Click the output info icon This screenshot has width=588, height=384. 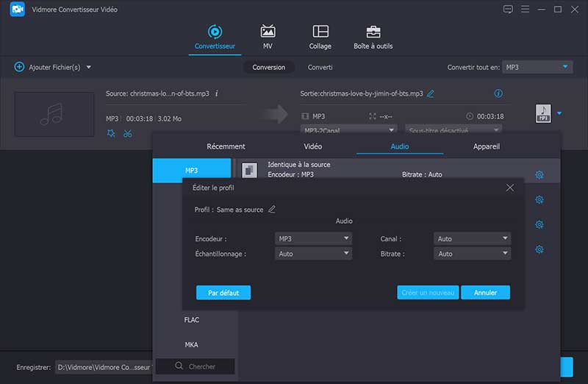498,93
